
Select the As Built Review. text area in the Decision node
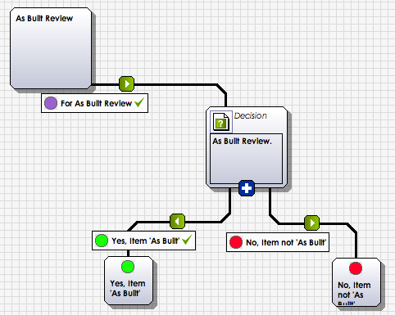246,159
